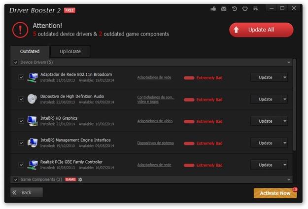Uncheck the Intel(R) HD Graphics checkbox
The height and width of the screenshot is (209, 308).
21,121
